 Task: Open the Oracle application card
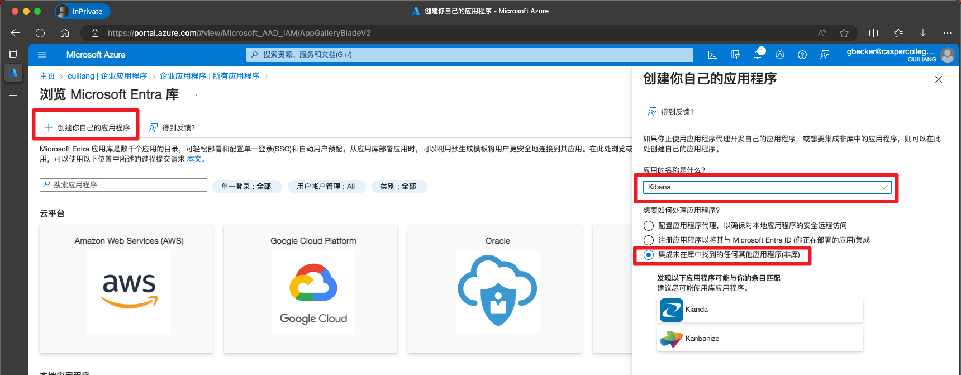tap(495, 289)
